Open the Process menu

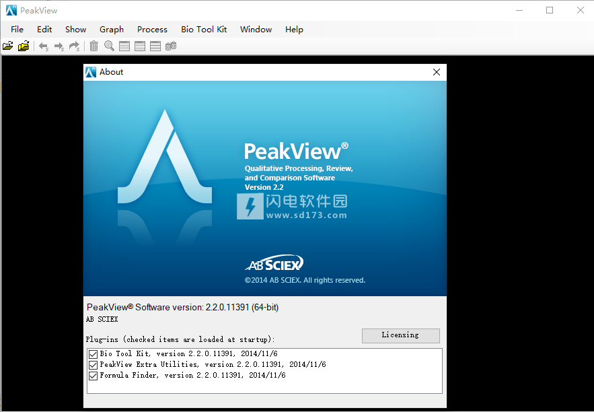(x=152, y=29)
